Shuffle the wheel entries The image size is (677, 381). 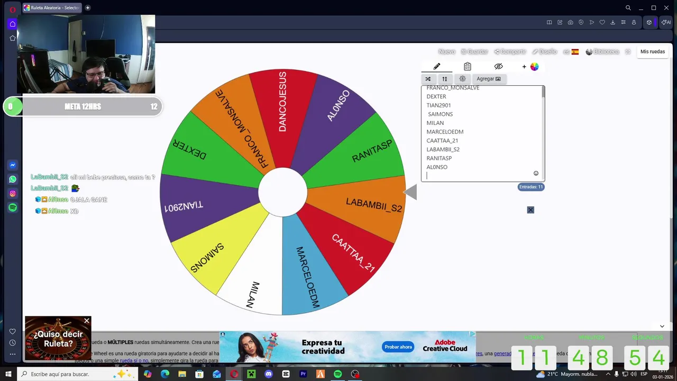(x=428, y=79)
